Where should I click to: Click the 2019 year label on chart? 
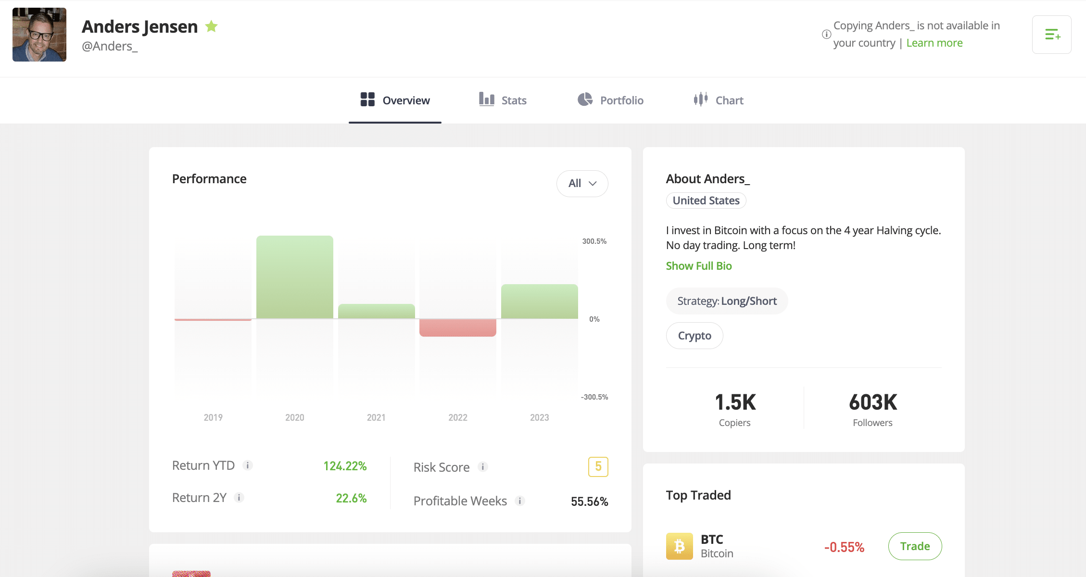pyautogui.click(x=213, y=417)
